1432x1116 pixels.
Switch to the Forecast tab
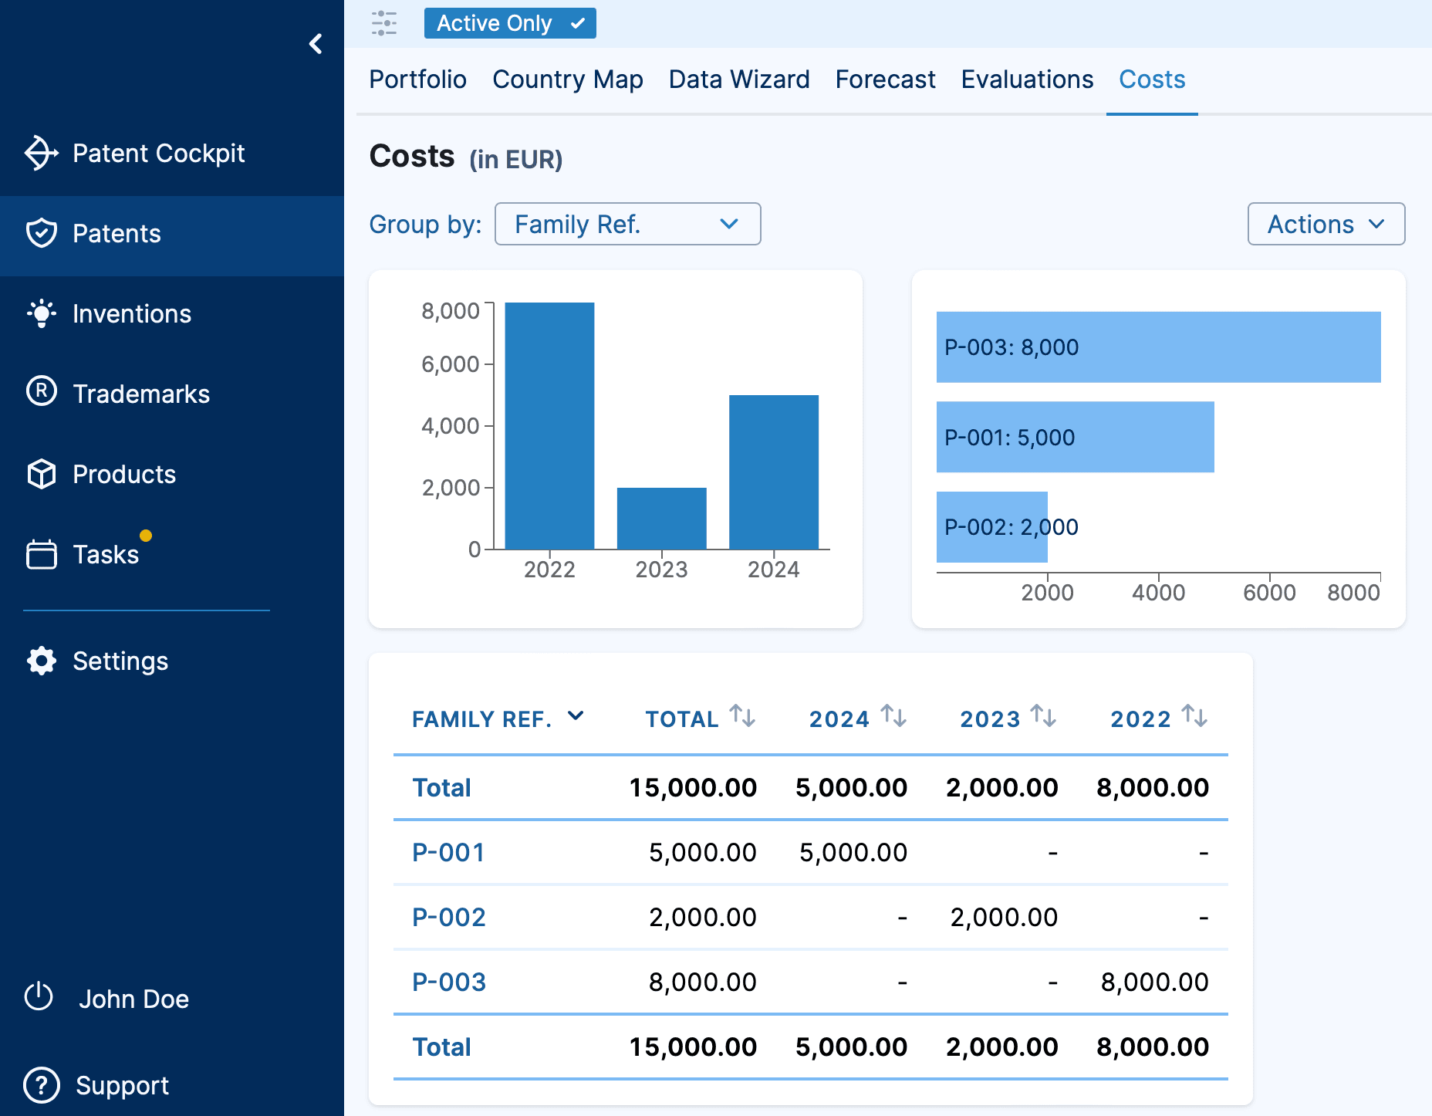coord(885,79)
